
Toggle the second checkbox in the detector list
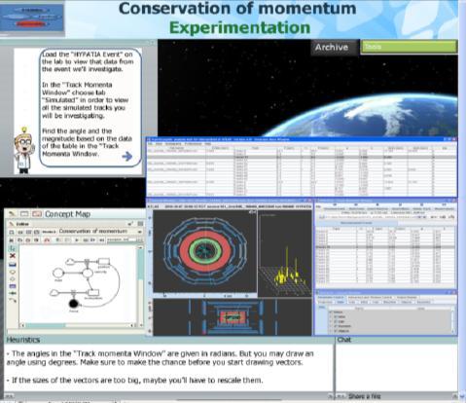click(x=336, y=316)
